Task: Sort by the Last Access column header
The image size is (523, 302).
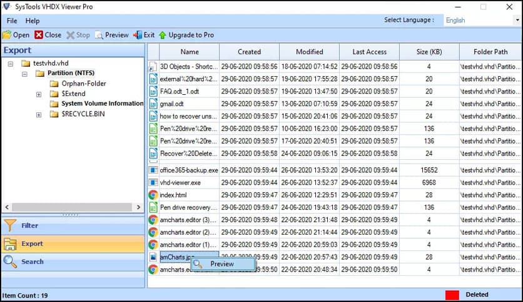Action: tap(370, 52)
